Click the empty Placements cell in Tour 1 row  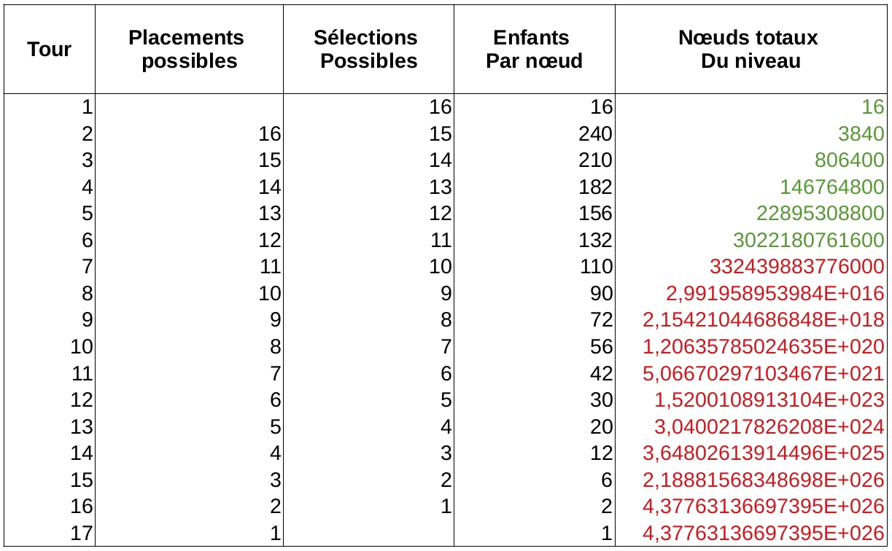coord(190,107)
